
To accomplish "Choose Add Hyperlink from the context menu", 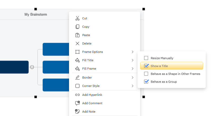I will [92, 95].
